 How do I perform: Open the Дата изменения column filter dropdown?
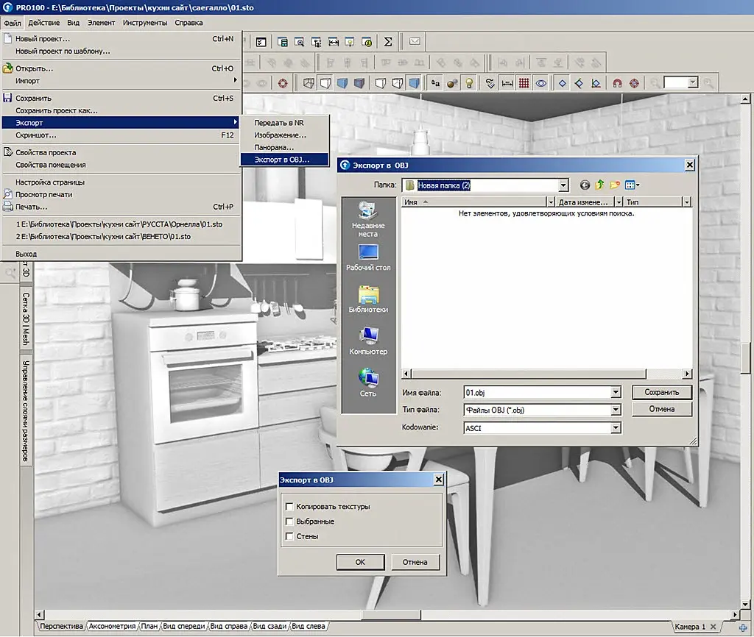(x=619, y=202)
